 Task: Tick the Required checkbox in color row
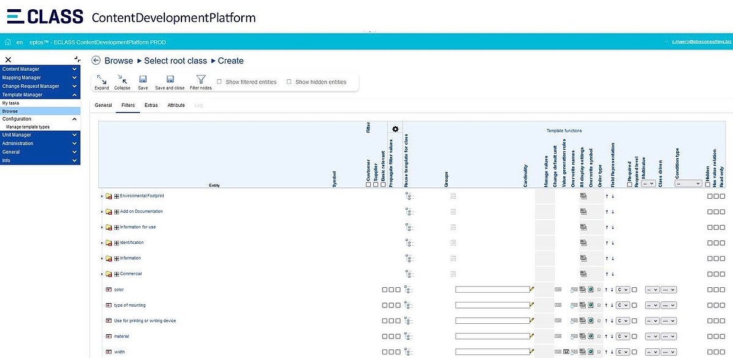click(634, 289)
